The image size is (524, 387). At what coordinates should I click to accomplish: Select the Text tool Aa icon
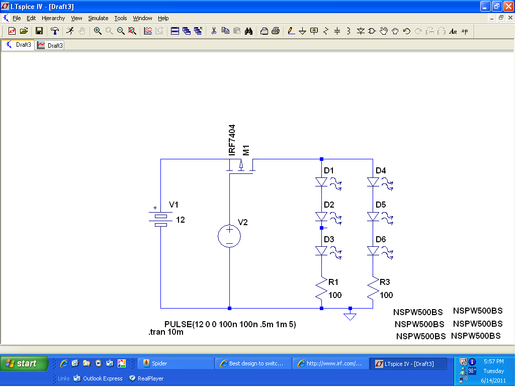[453, 31]
